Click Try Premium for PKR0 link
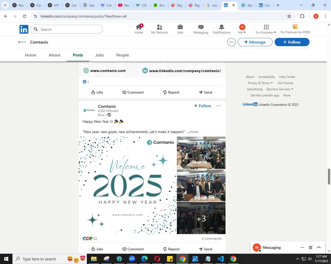 [295, 29]
